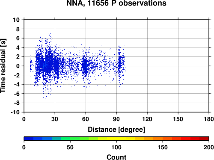Click the y-axis tick label 0
Image resolution: width=214 pixels, height=160 pixels.
coord(18,66)
